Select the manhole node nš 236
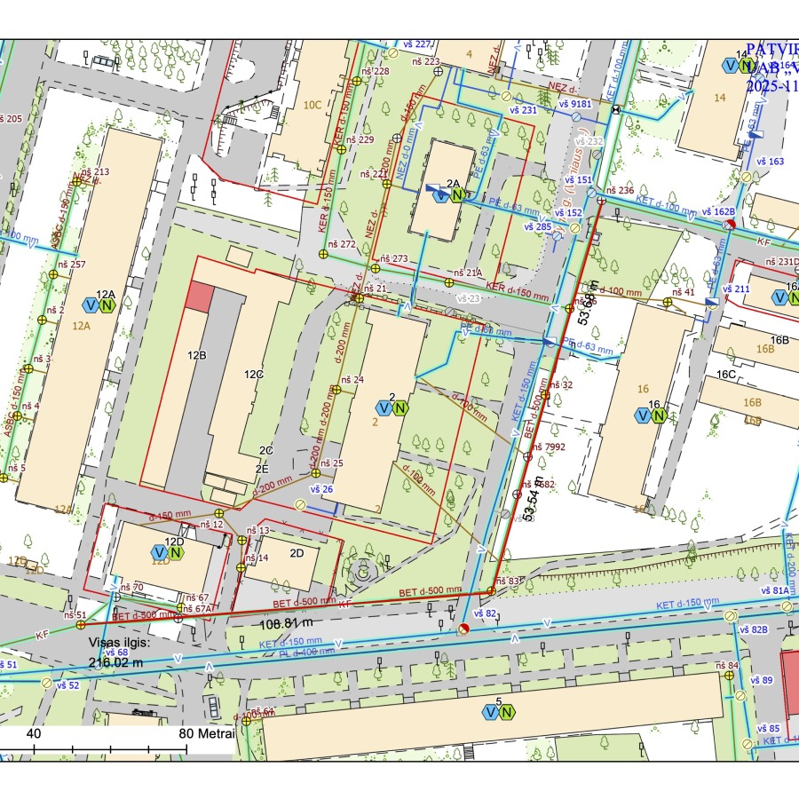The width and height of the screenshot is (799, 799). (601, 201)
